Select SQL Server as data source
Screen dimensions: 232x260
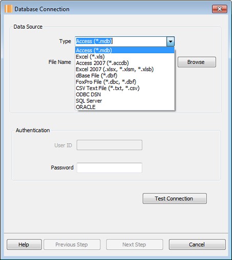125,101
